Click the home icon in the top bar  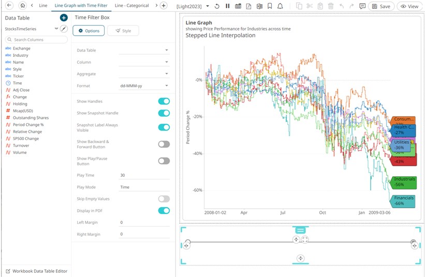(x=22, y=6)
